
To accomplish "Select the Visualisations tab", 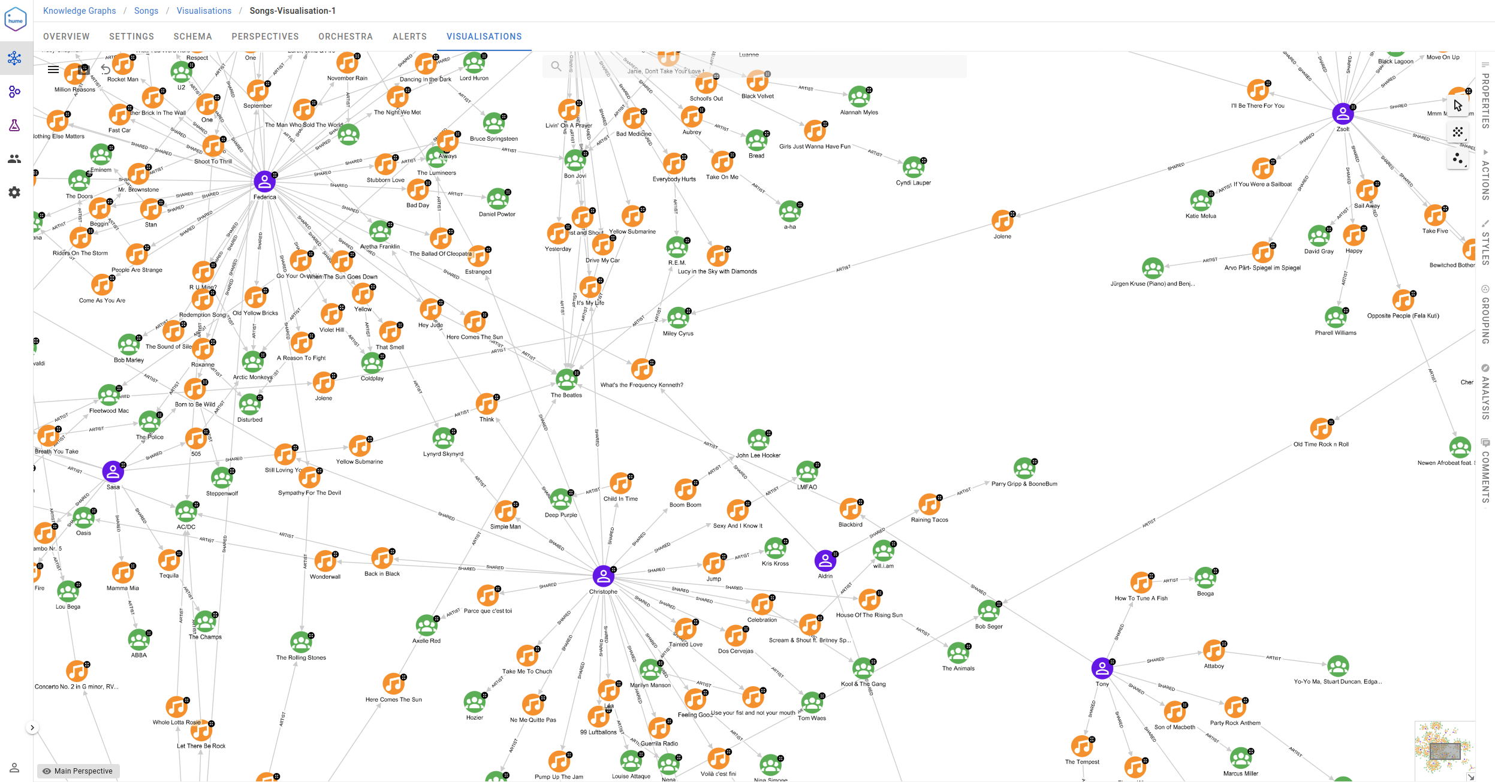I will [x=484, y=37].
